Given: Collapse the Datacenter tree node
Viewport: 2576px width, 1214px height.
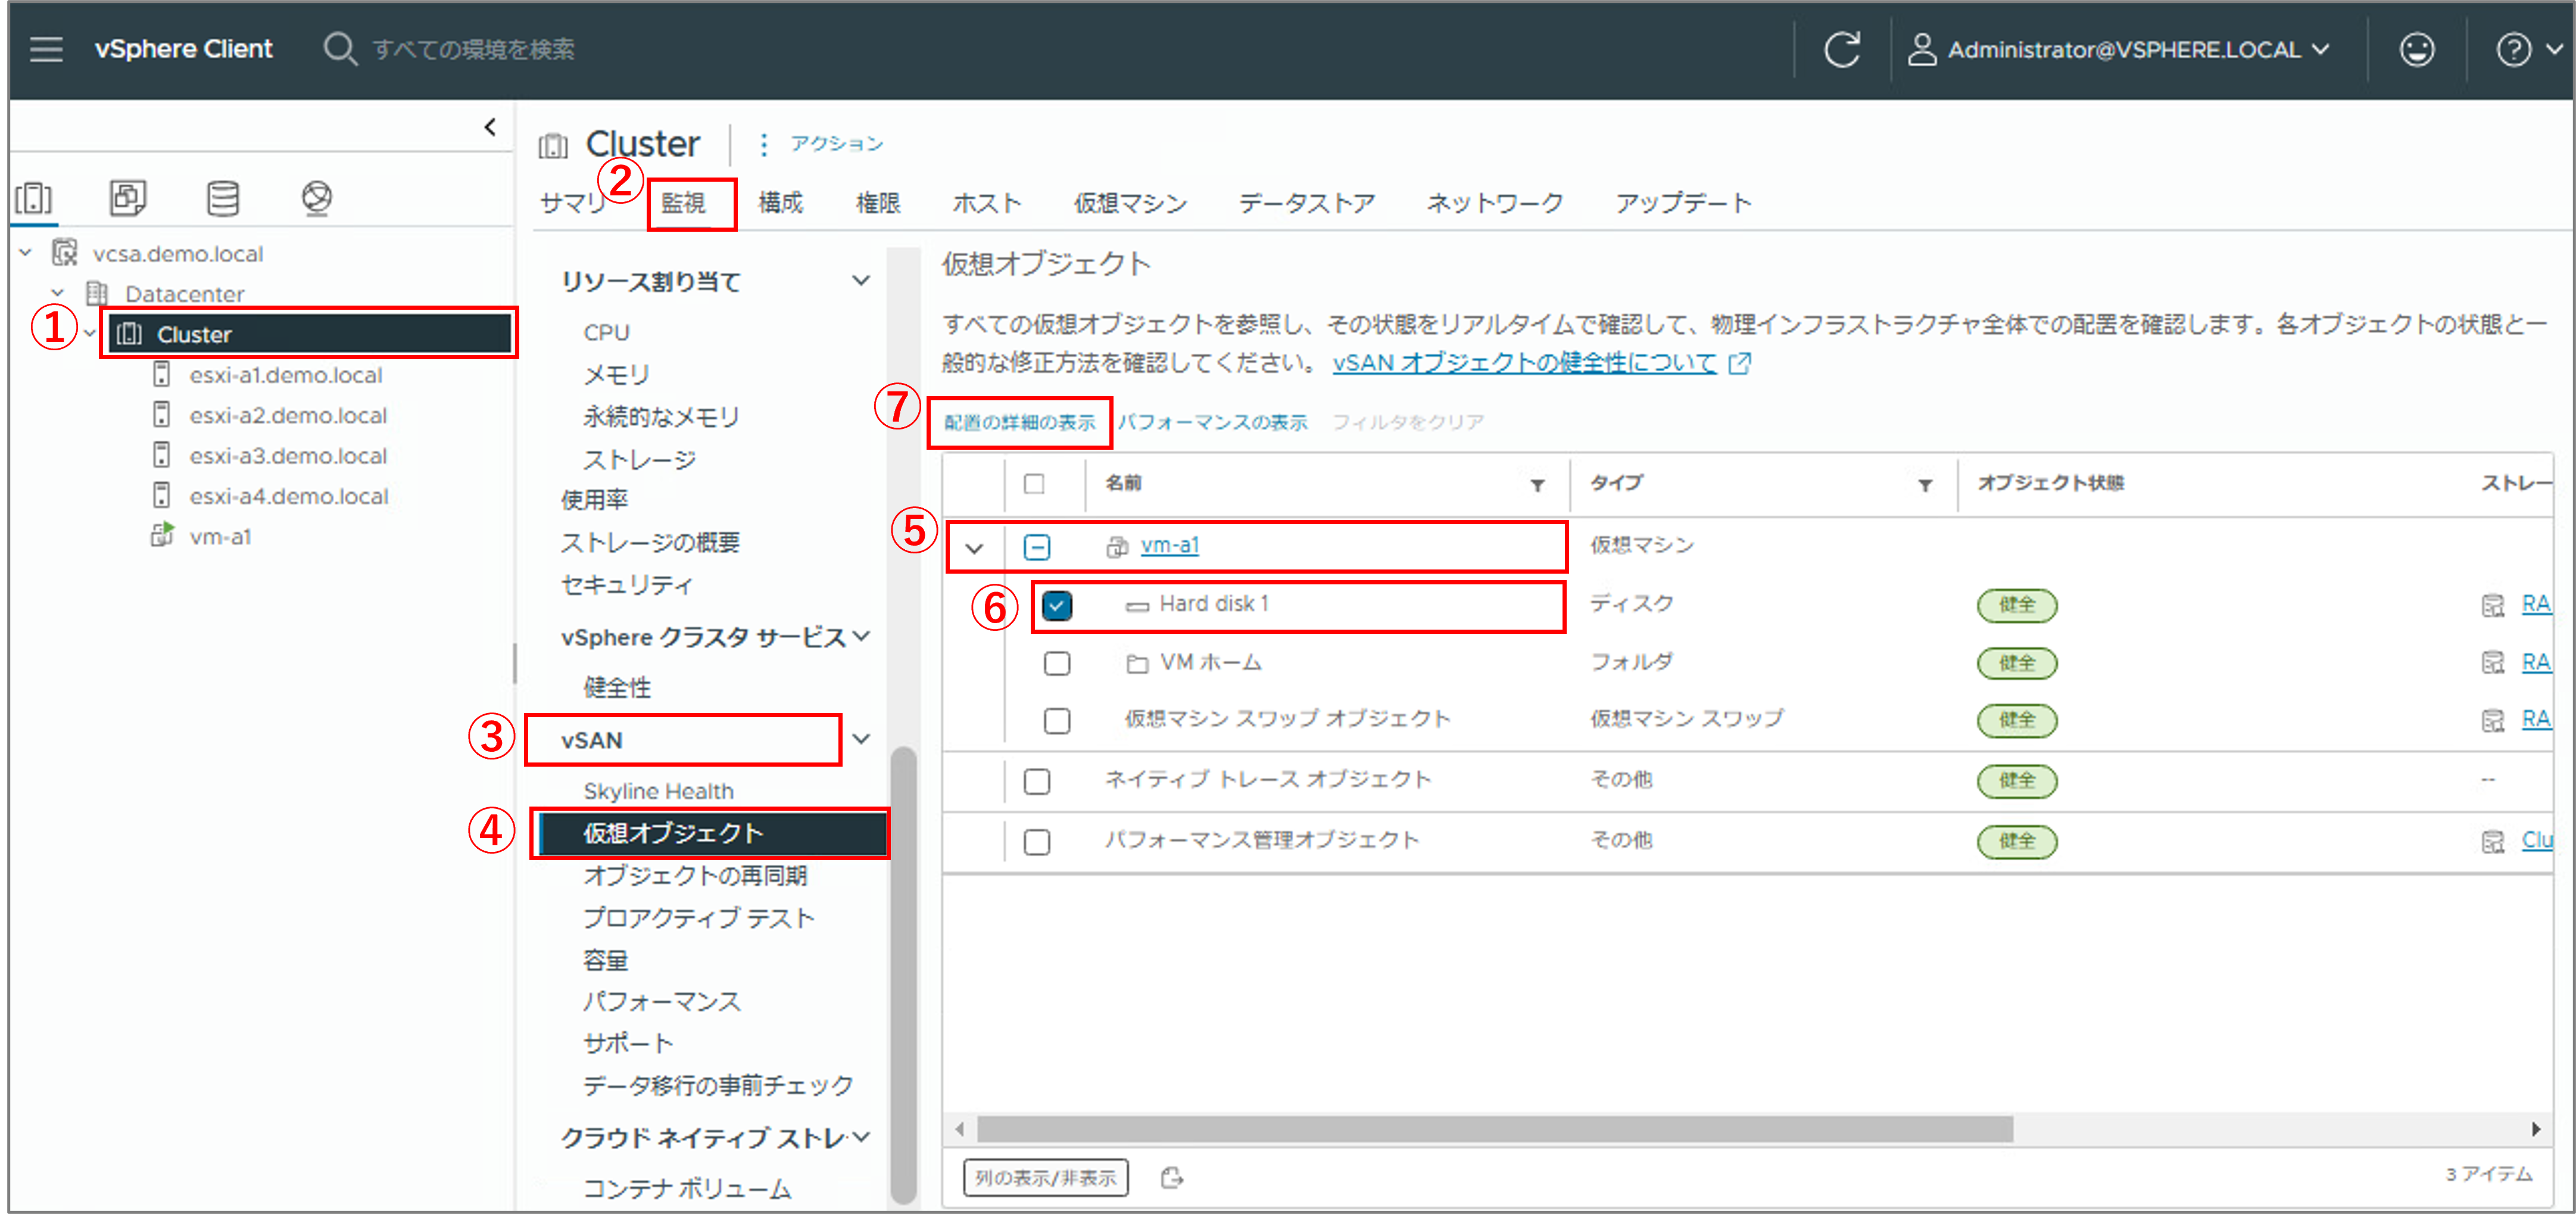Looking at the screenshot, I should (58, 293).
